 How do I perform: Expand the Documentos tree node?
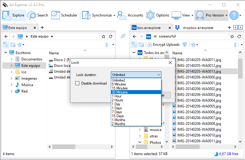[11, 59]
